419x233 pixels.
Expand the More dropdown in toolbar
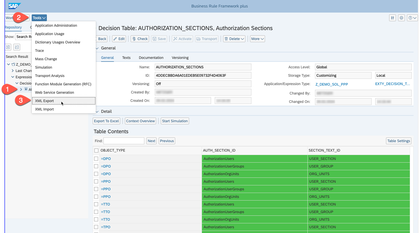[257, 39]
